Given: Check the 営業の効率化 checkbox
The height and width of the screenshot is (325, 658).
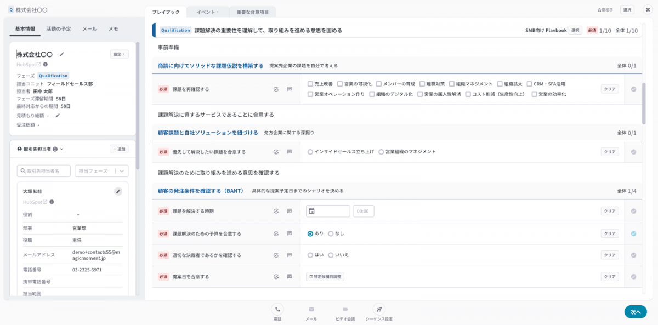Looking at the screenshot, I should coord(534,94).
